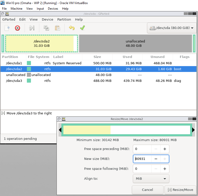Screen dimensions: 198x196
Task: Click the GParted window menu icon in title bar
Action: 3,14
